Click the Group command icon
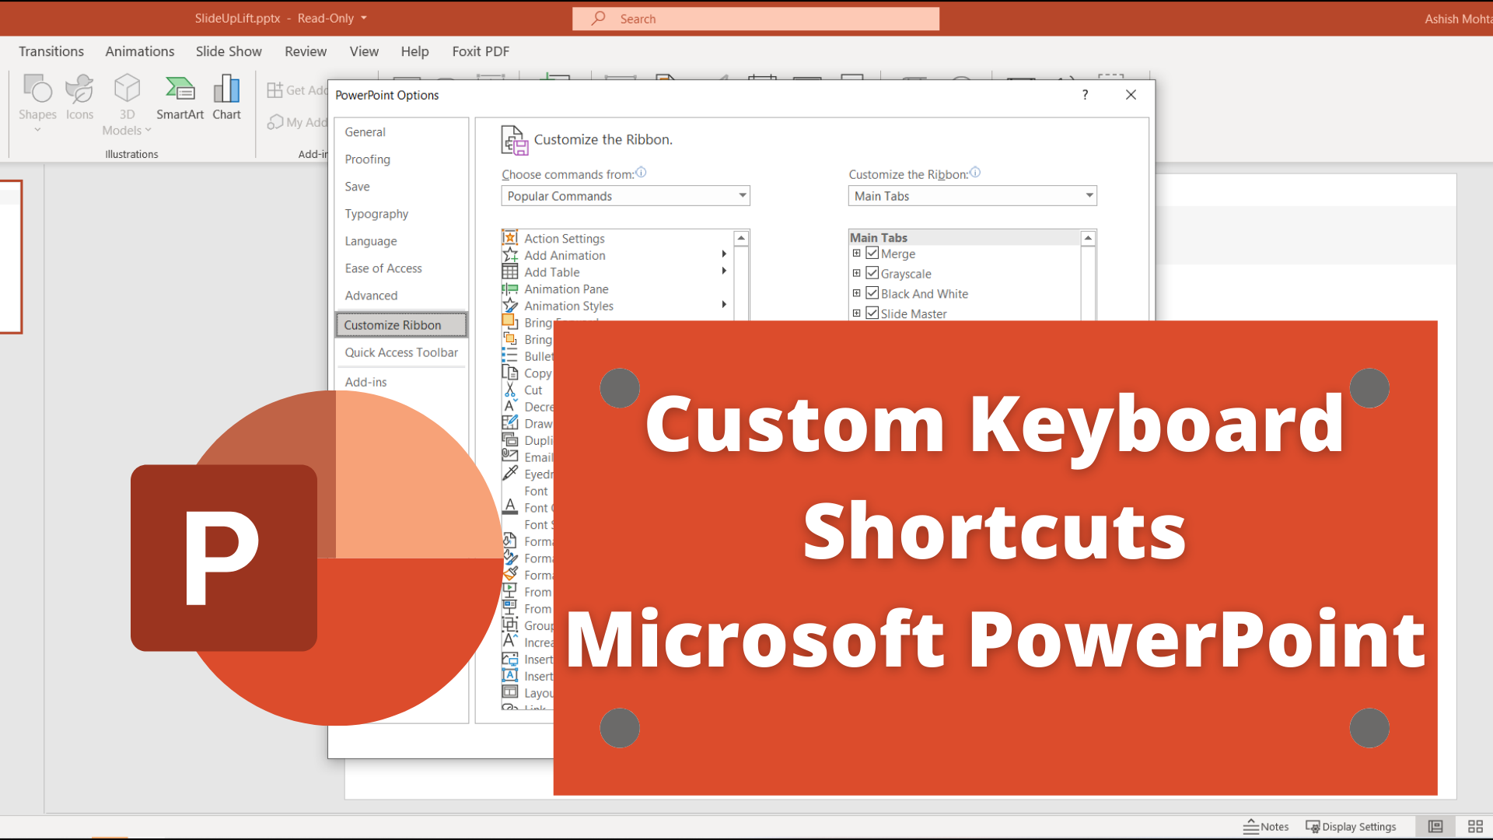The image size is (1493, 840). tap(510, 625)
